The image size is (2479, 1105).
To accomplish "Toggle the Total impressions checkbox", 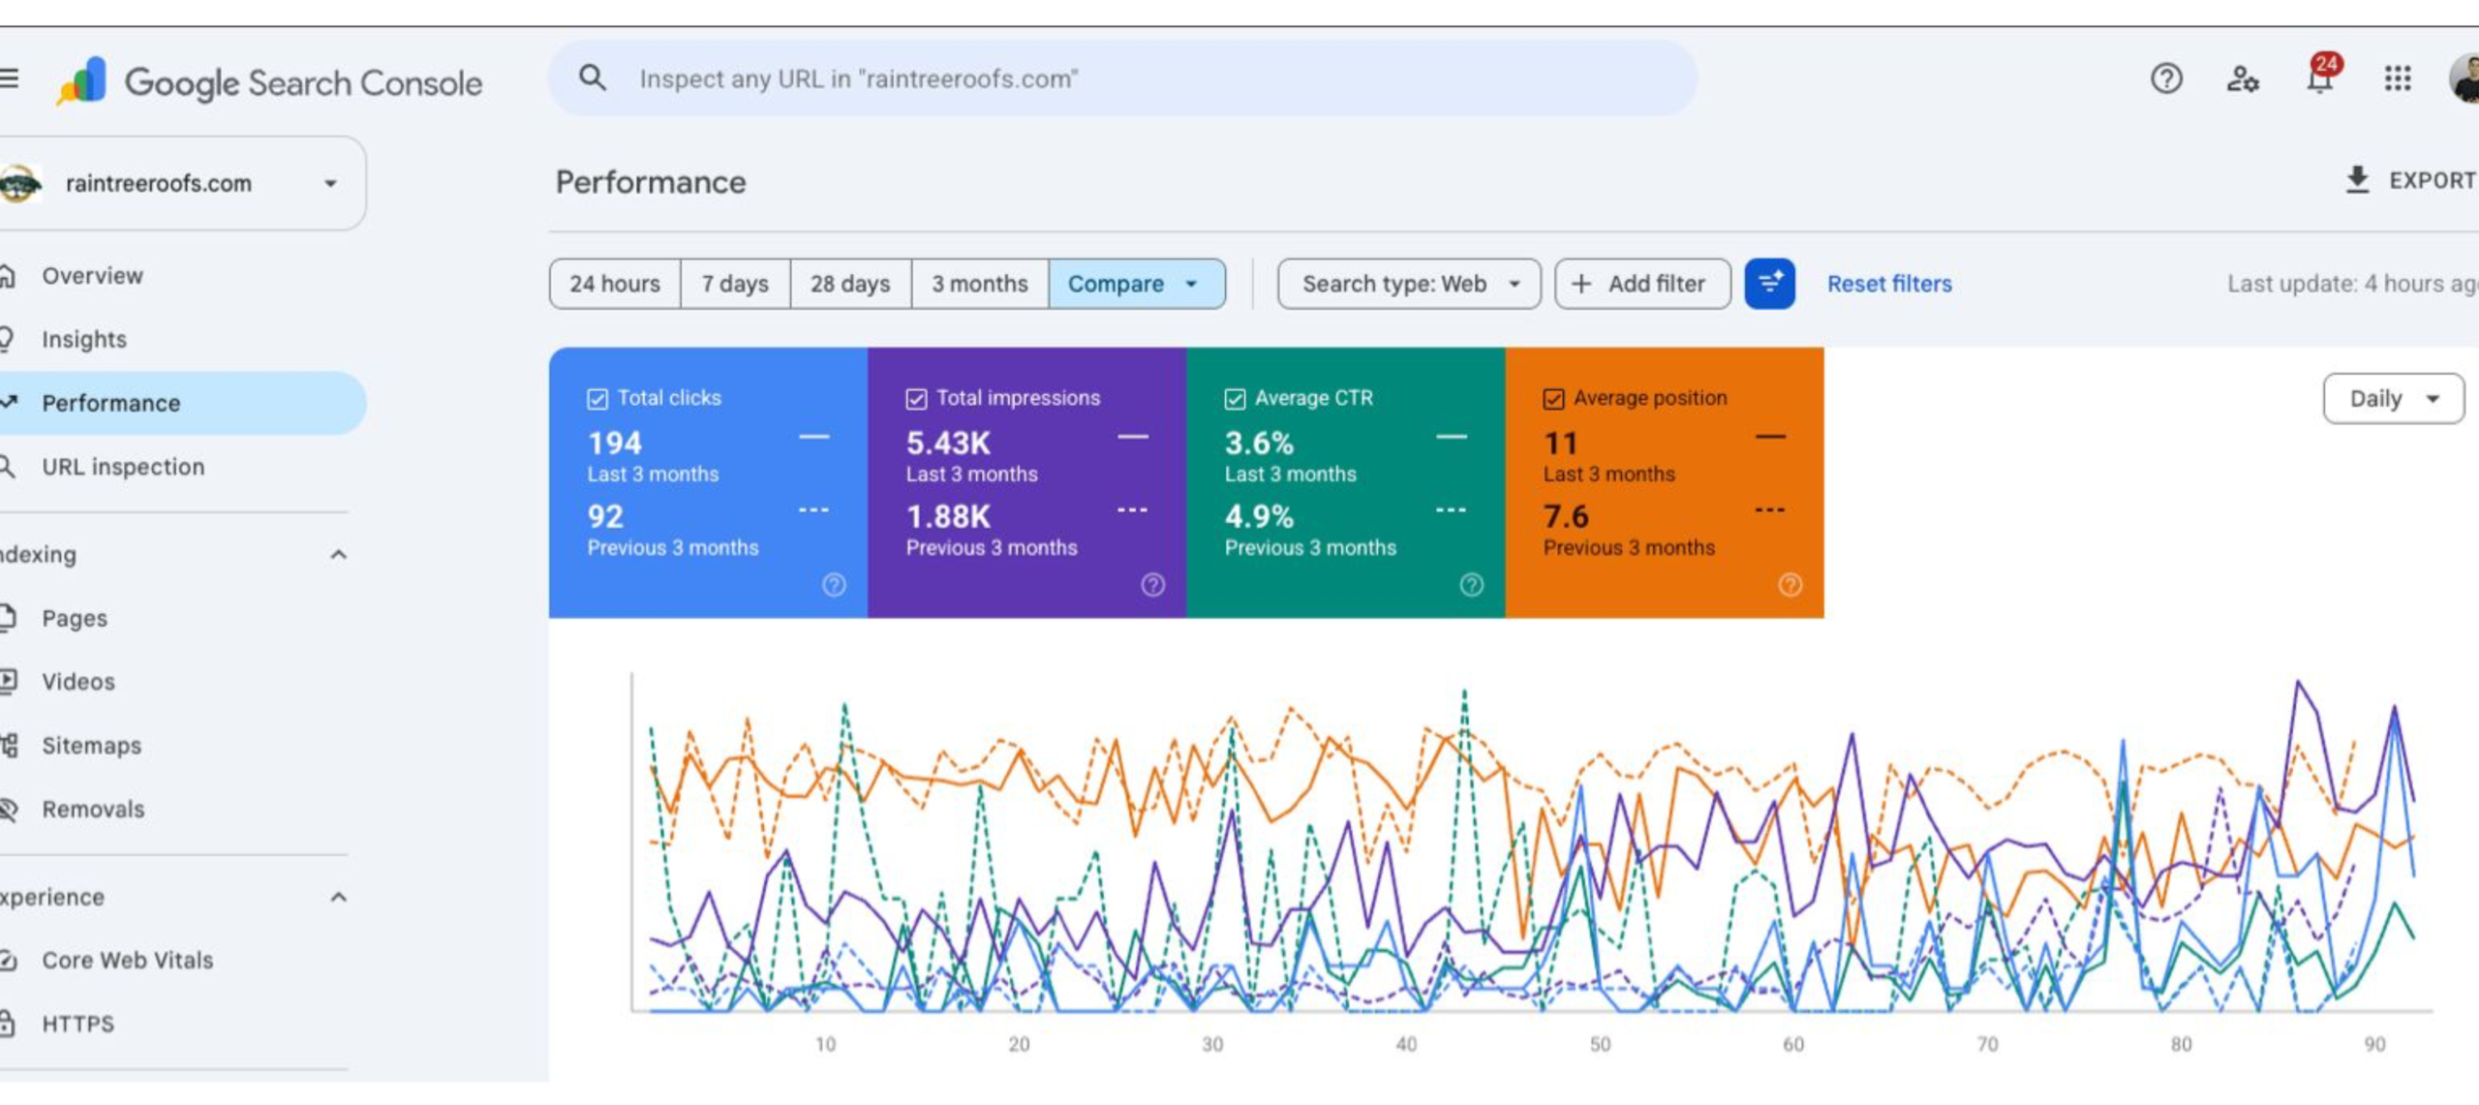I will click(916, 399).
